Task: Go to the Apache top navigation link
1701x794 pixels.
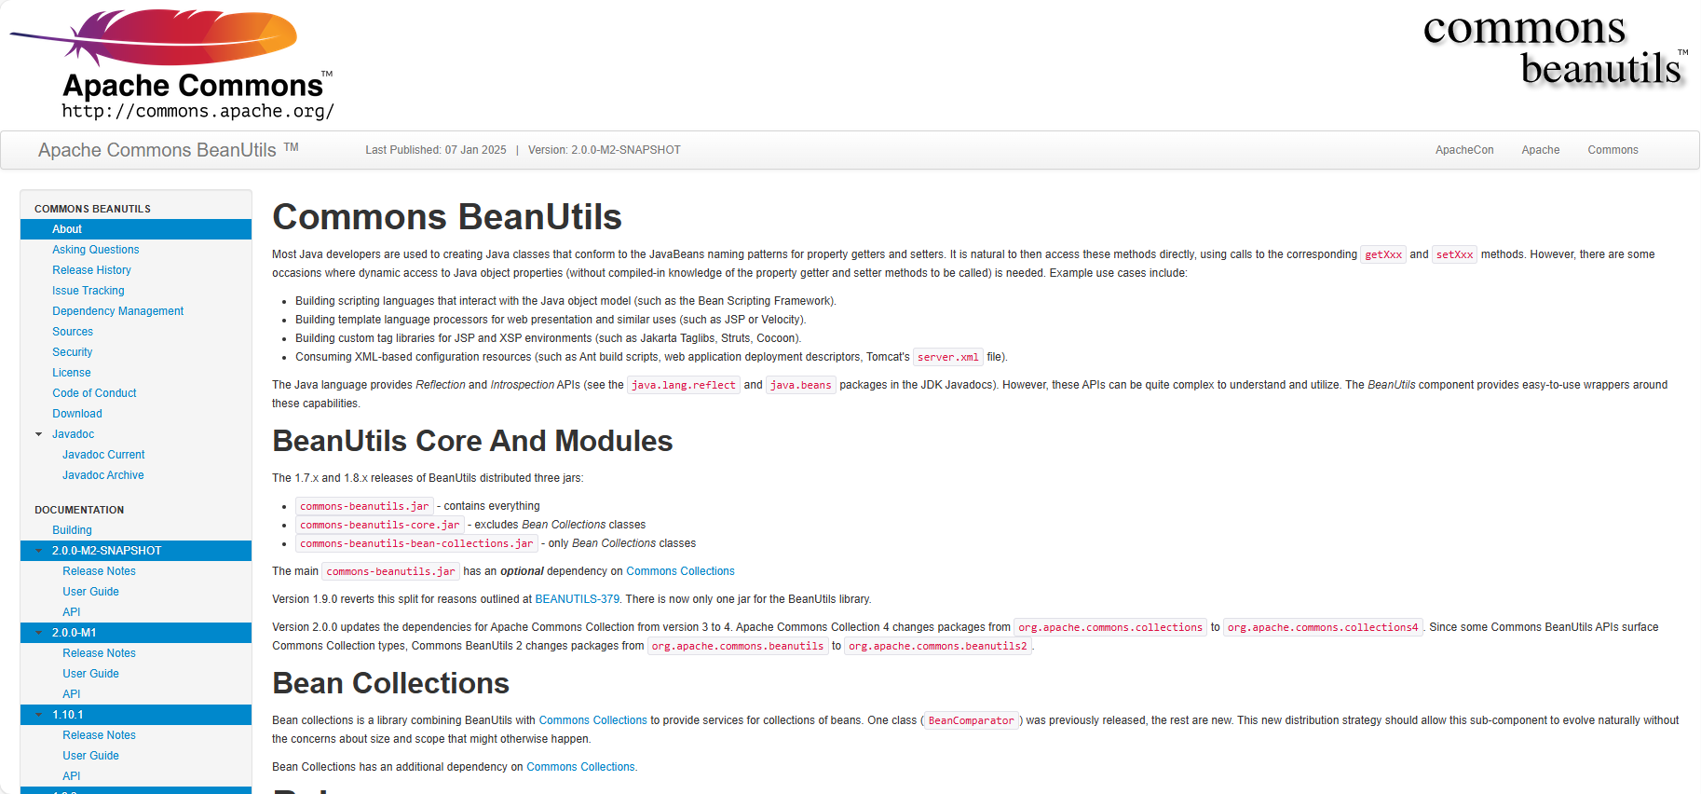Action: pyautogui.click(x=1540, y=150)
